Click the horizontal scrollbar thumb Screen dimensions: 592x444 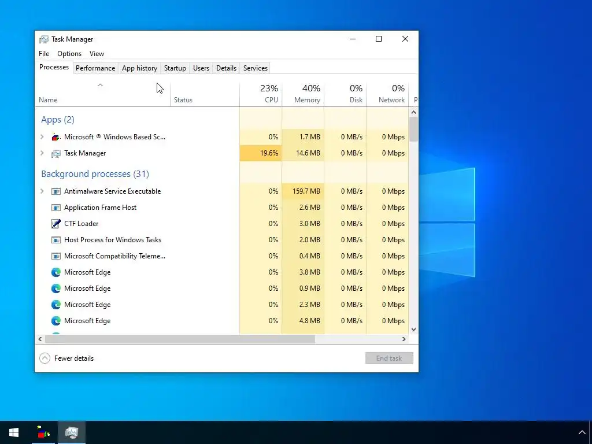[x=180, y=339]
